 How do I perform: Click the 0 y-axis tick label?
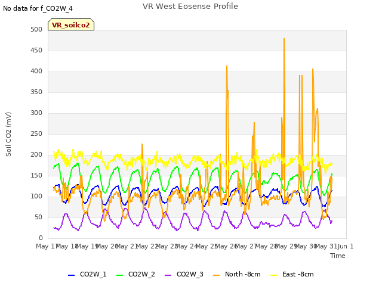41,238
